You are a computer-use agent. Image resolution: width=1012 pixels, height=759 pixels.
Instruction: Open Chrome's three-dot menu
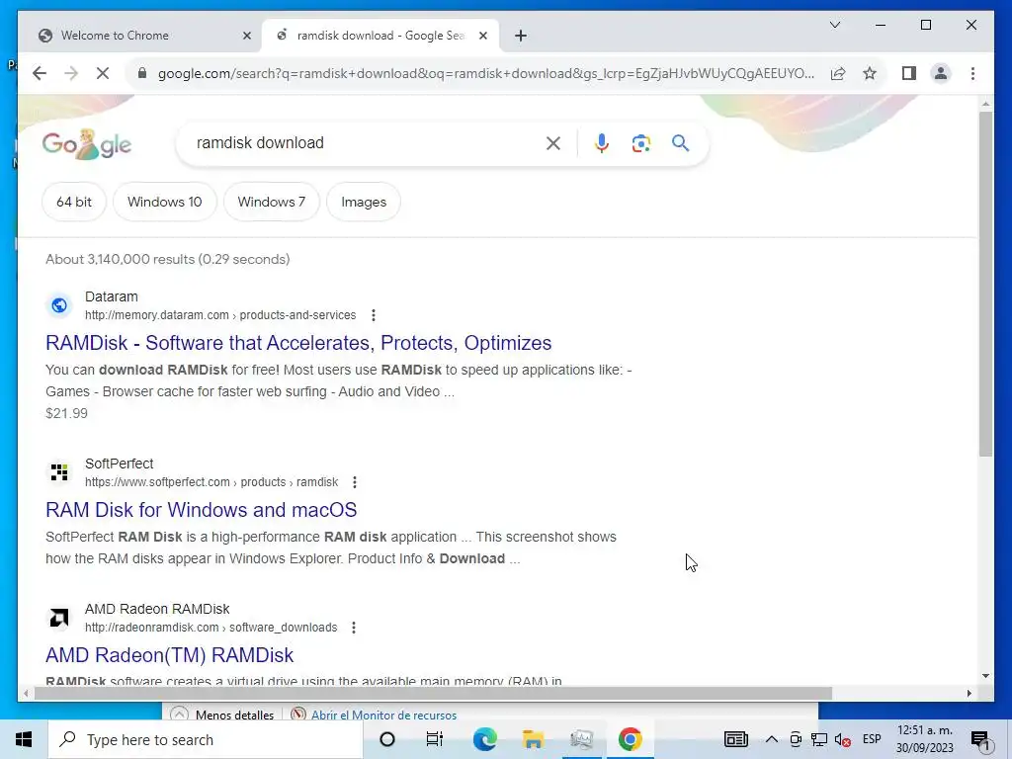(x=972, y=73)
